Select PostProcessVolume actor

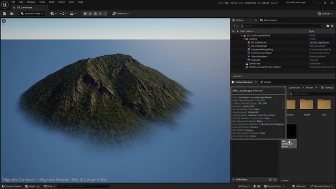click(x=261, y=53)
